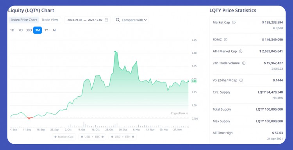The width and height of the screenshot is (293, 150).
Task: Select the All time range
Action: (54, 30)
